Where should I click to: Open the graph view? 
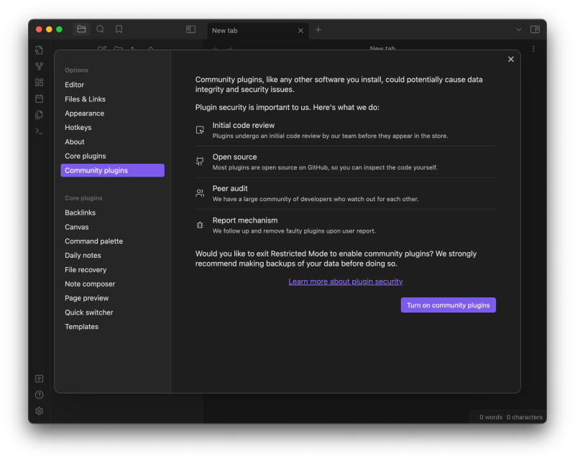[x=39, y=66]
